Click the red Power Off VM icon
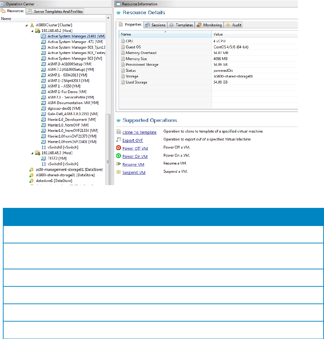This screenshot has height=339, width=324. point(119,148)
